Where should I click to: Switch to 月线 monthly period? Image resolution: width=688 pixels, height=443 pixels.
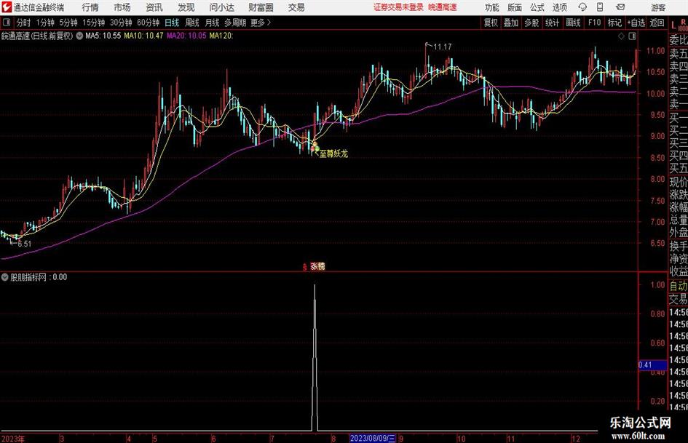pyautogui.click(x=212, y=23)
